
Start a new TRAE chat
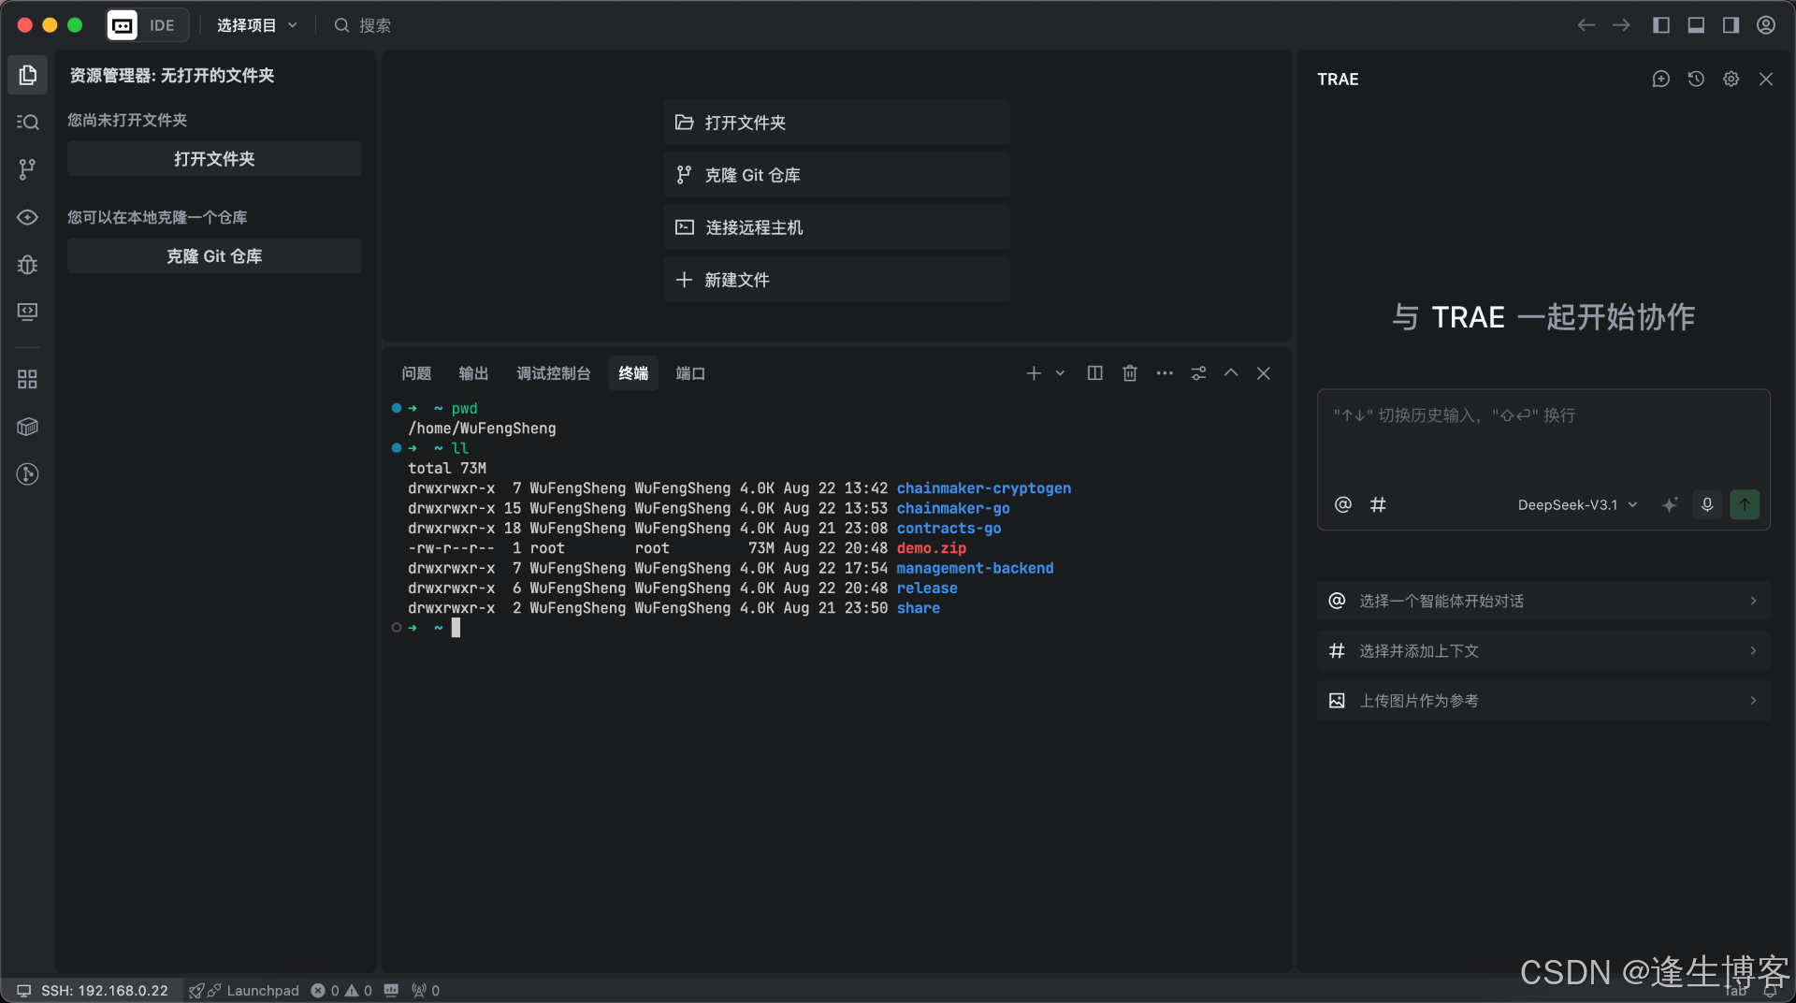pyautogui.click(x=1661, y=80)
